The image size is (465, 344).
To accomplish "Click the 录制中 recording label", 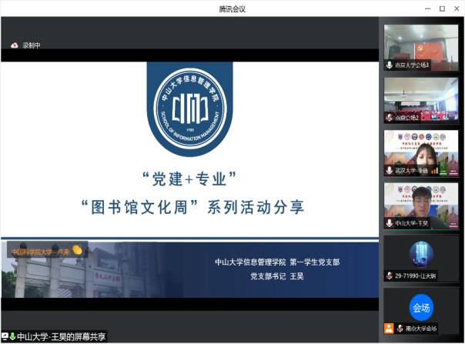I will 31,45.
